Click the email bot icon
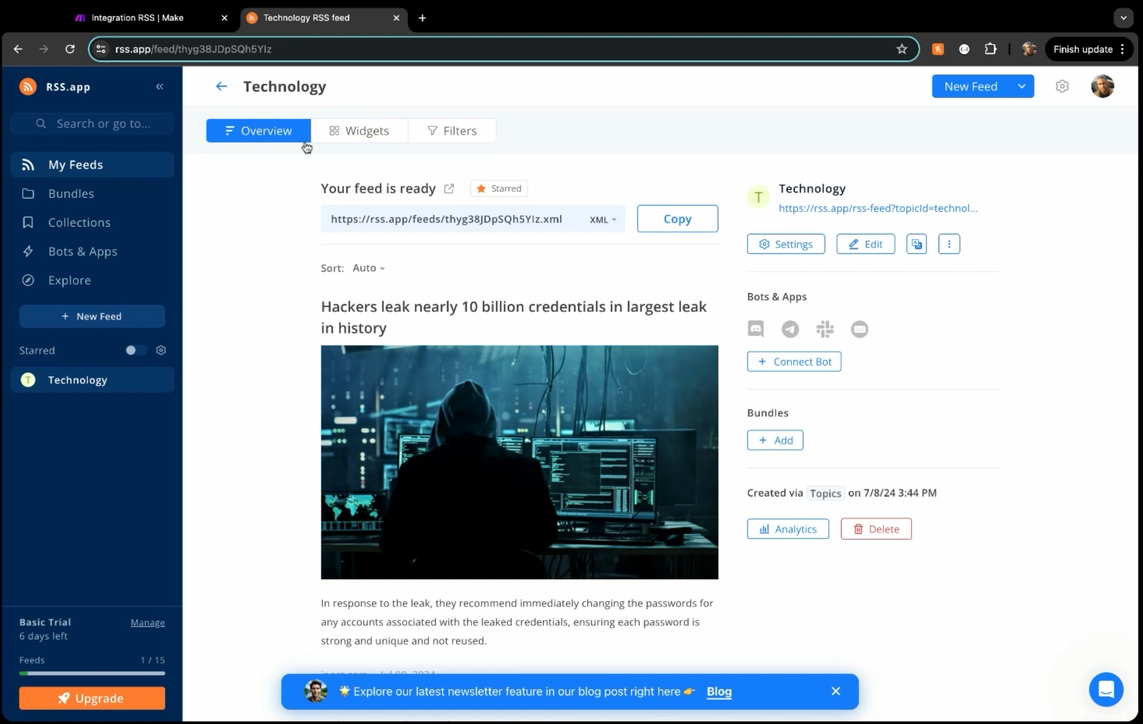 (x=860, y=329)
